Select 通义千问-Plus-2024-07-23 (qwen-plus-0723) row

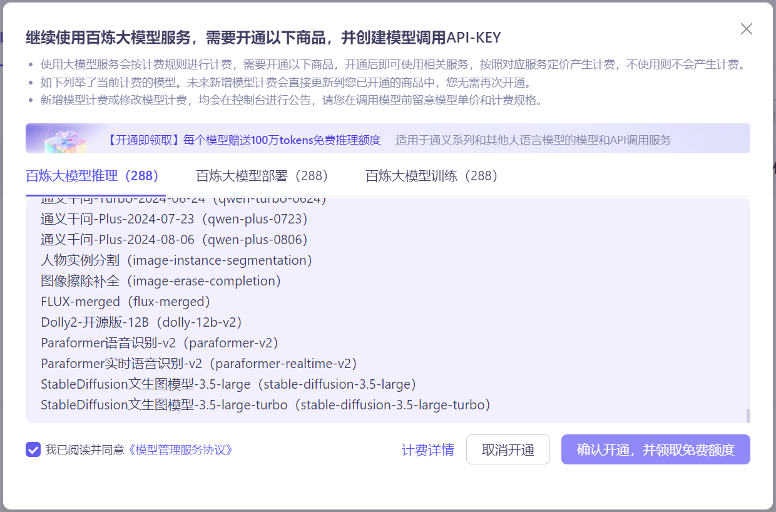click(x=175, y=219)
